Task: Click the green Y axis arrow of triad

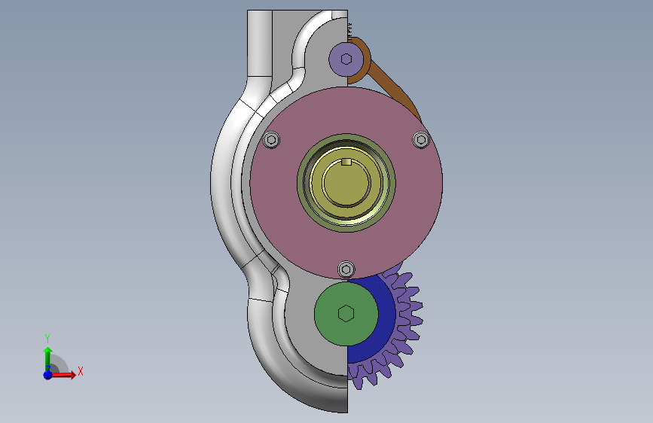Action: (x=47, y=358)
